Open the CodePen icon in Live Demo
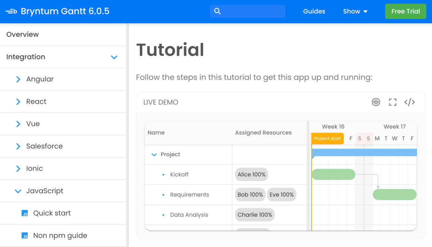432x247 pixels. 376,102
